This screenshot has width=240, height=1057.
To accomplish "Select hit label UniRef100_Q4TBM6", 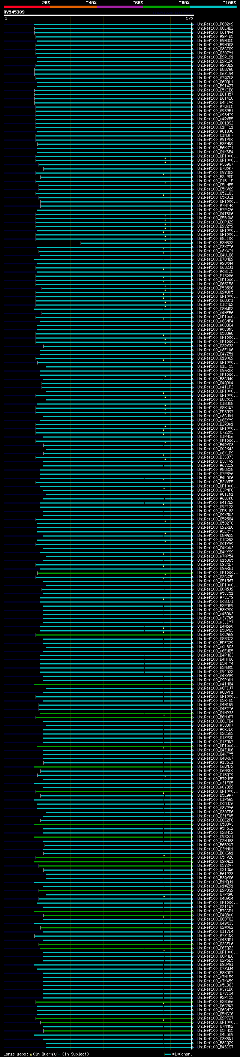I will 215,214.
